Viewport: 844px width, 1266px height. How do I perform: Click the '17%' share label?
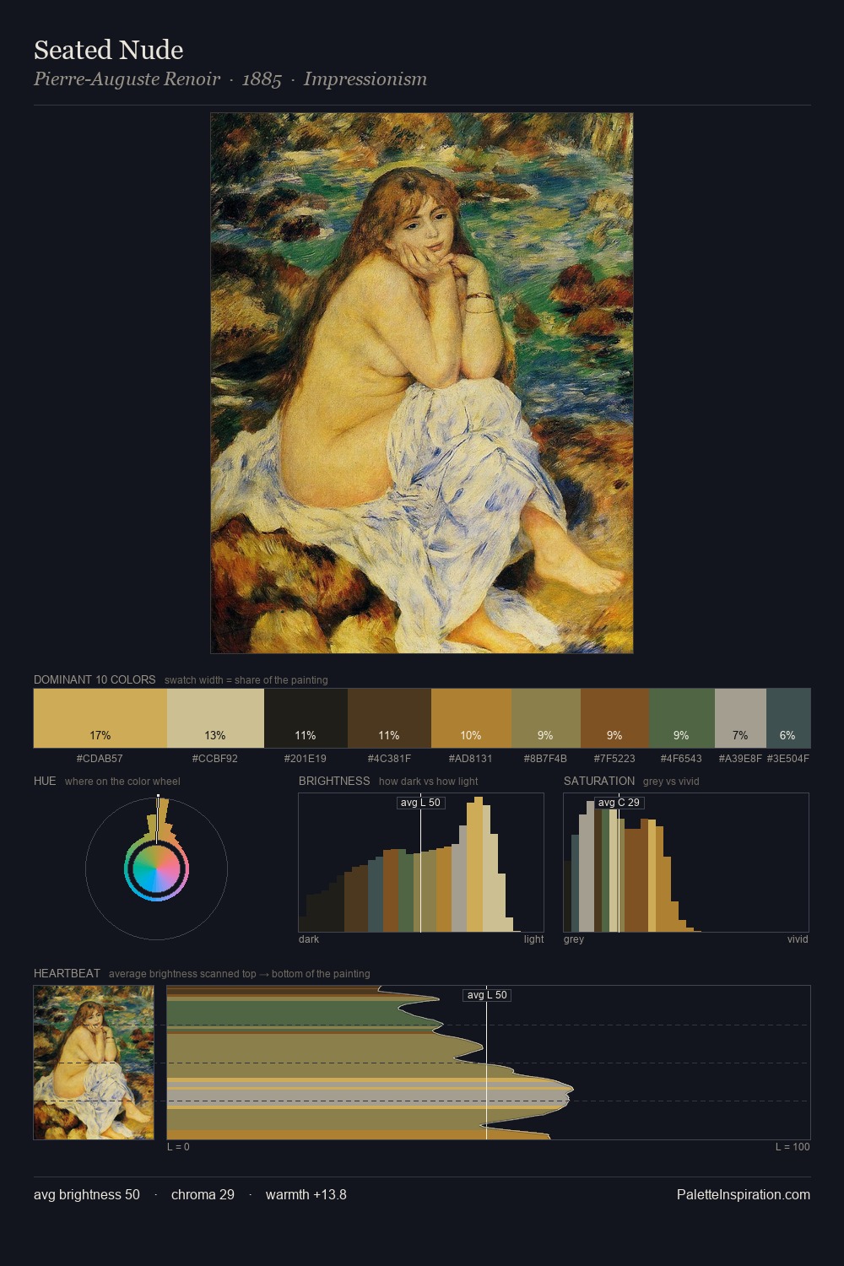100,736
